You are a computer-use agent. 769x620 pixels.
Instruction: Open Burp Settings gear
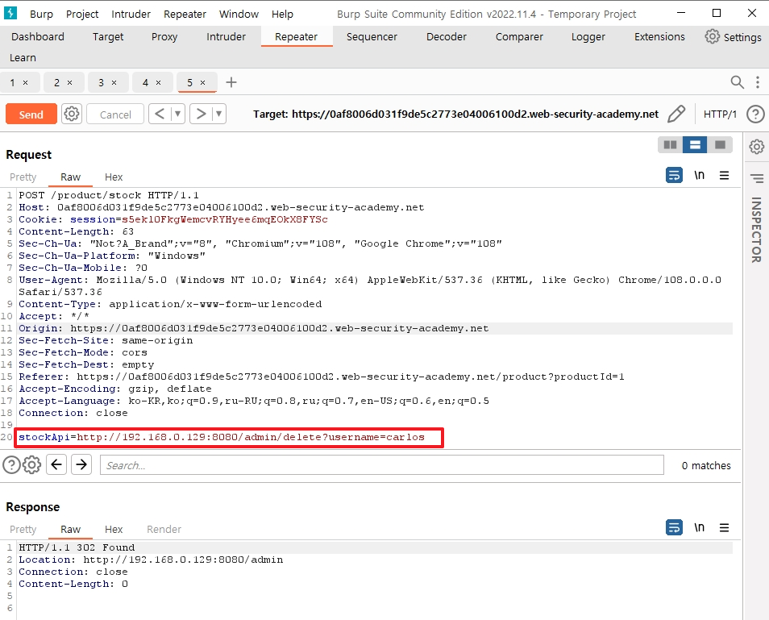(x=734, y=37)
